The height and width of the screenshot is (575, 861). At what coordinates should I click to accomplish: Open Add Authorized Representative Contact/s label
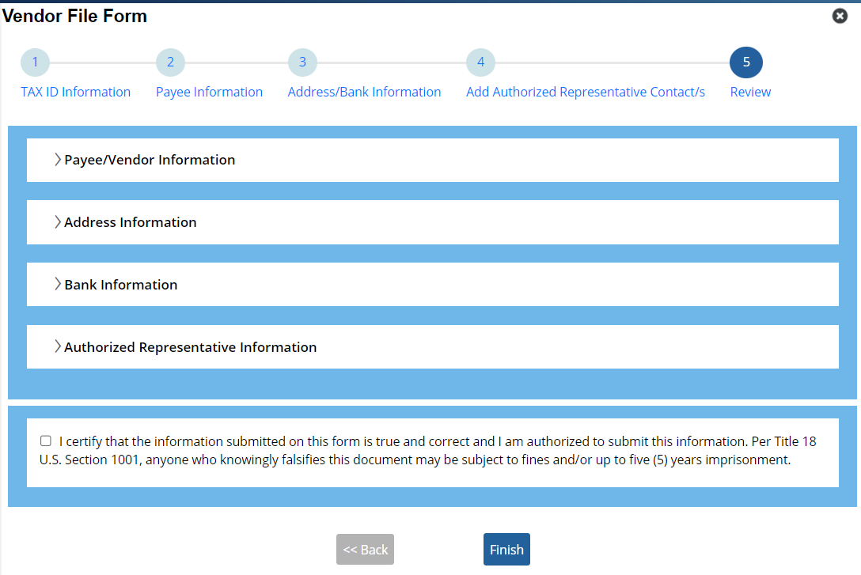(x=586, y=92)
